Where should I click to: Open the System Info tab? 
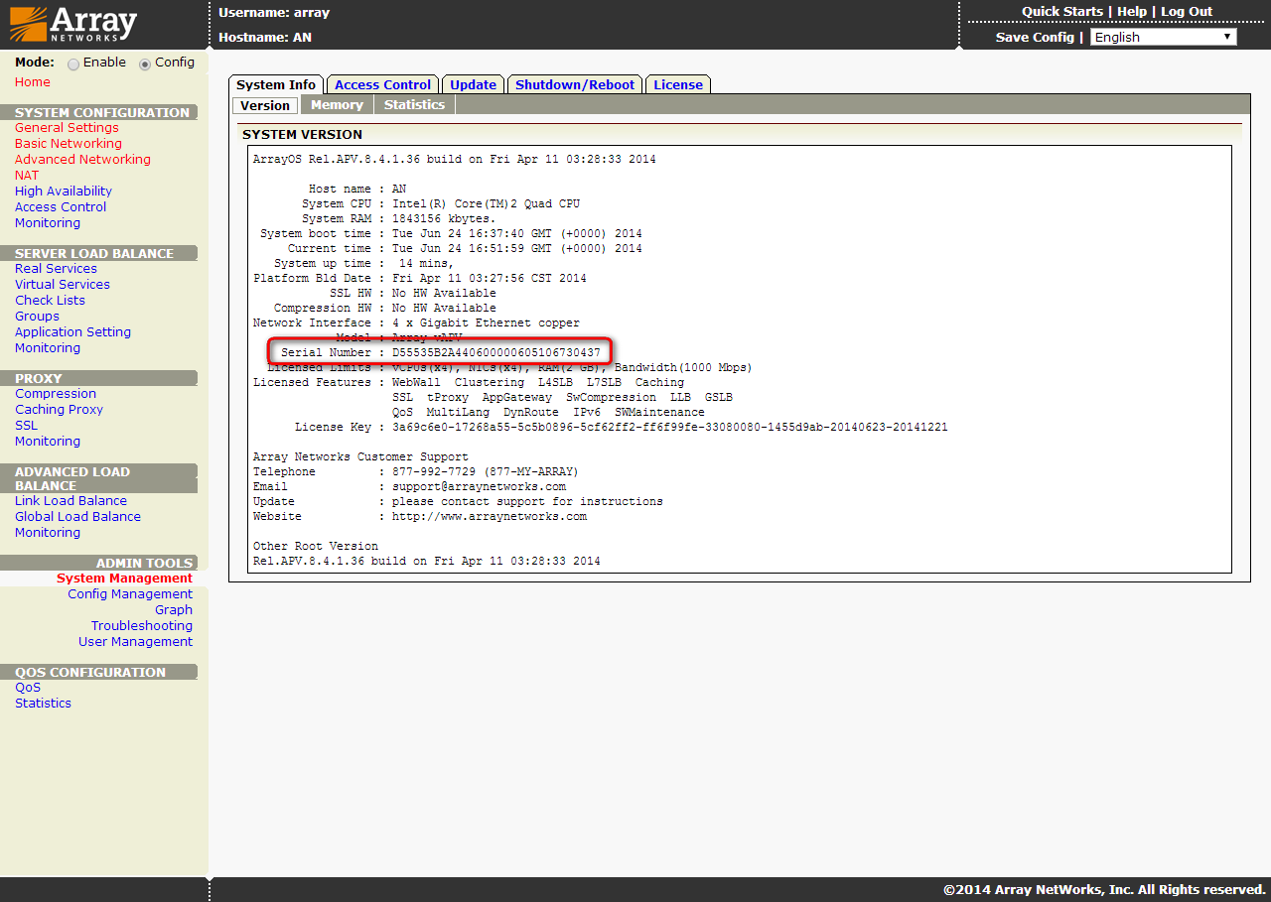pyautogui.click(x=276, y=84)
